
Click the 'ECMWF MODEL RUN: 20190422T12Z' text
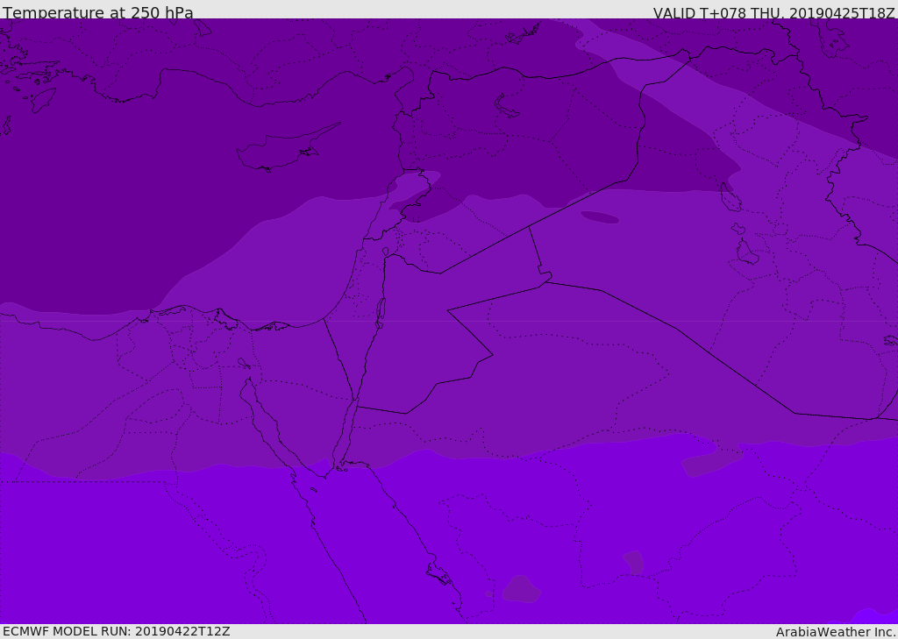pyautogui.click(x=117, y=631)
